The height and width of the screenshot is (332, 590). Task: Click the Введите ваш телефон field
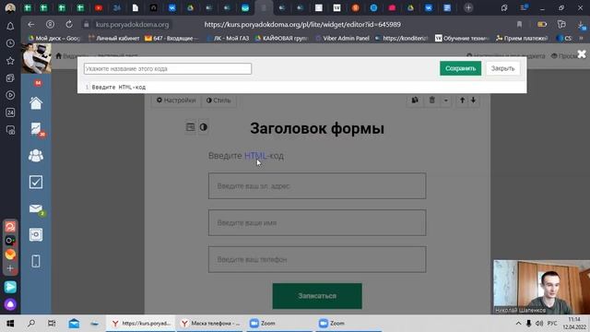[x=317, y=259]
